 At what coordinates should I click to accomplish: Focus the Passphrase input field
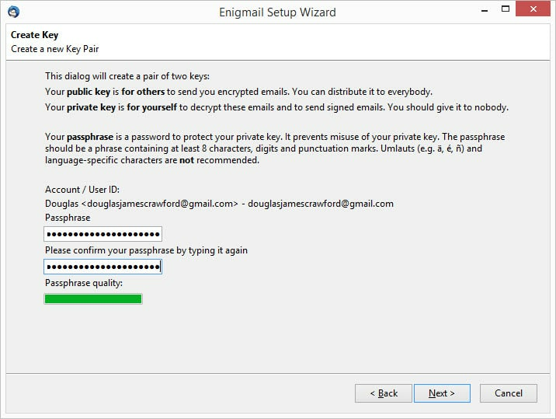click(103, 234)
